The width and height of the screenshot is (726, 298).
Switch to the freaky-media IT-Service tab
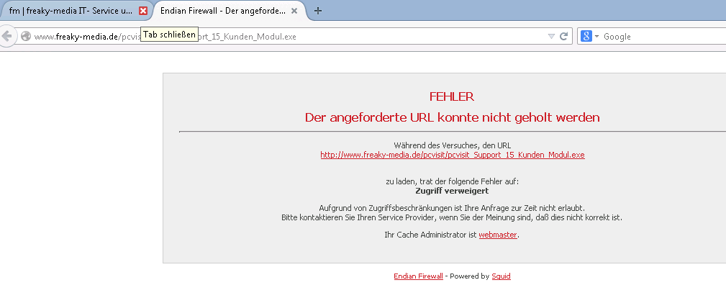(69, 11)
